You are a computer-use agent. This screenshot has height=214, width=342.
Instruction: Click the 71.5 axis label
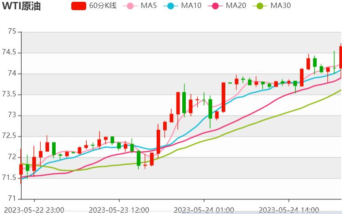tap(9, 178)
